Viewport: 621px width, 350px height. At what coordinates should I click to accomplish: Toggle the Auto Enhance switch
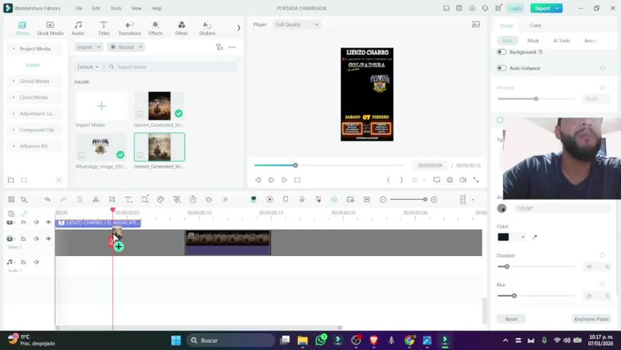click(501, 68)
